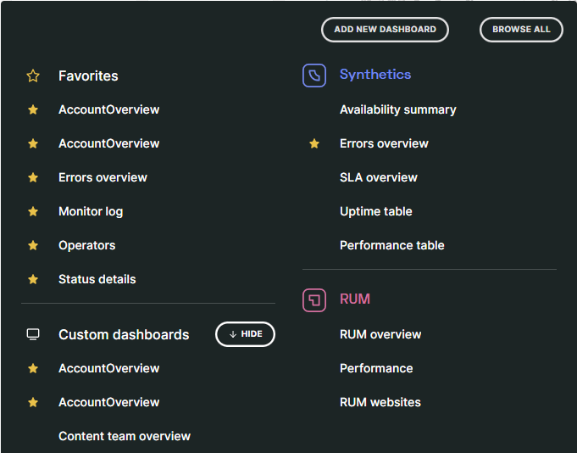Select the Uptime table dashboard
577x453 pixels.
(x=375, y=211)
